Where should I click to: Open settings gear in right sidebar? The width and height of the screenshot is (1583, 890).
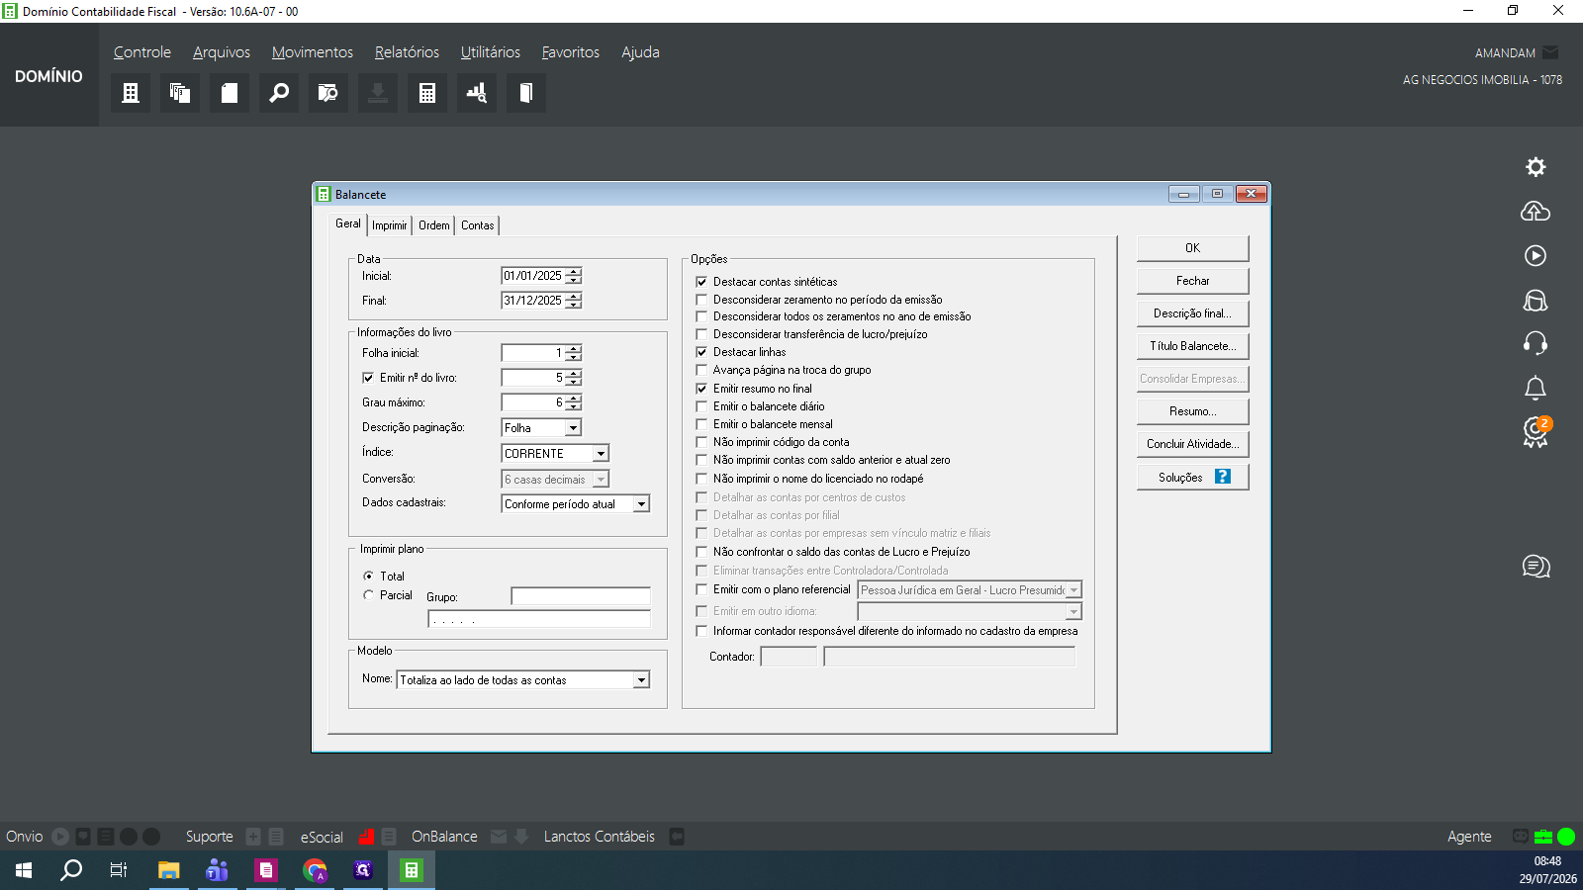1536,167
